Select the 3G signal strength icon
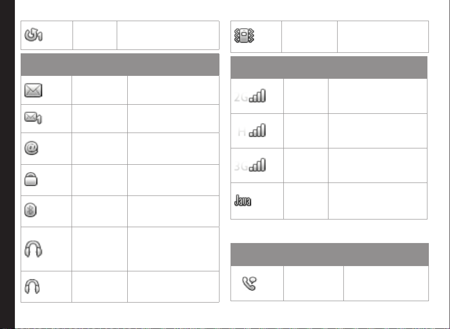The image size is (450, 329). pos(250,165)
